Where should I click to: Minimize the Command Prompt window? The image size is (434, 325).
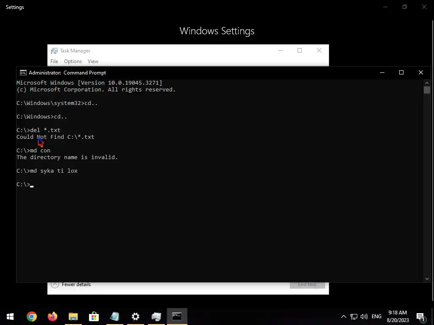(x=382, y=73)
